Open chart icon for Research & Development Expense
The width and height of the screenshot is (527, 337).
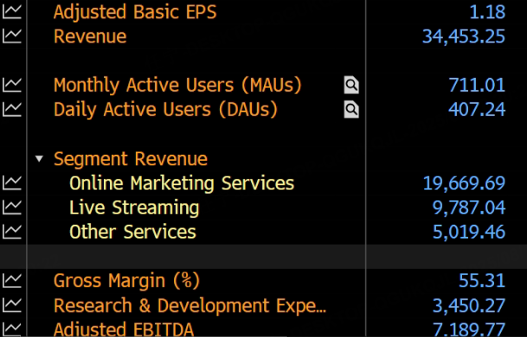click(x=12, y=305)
